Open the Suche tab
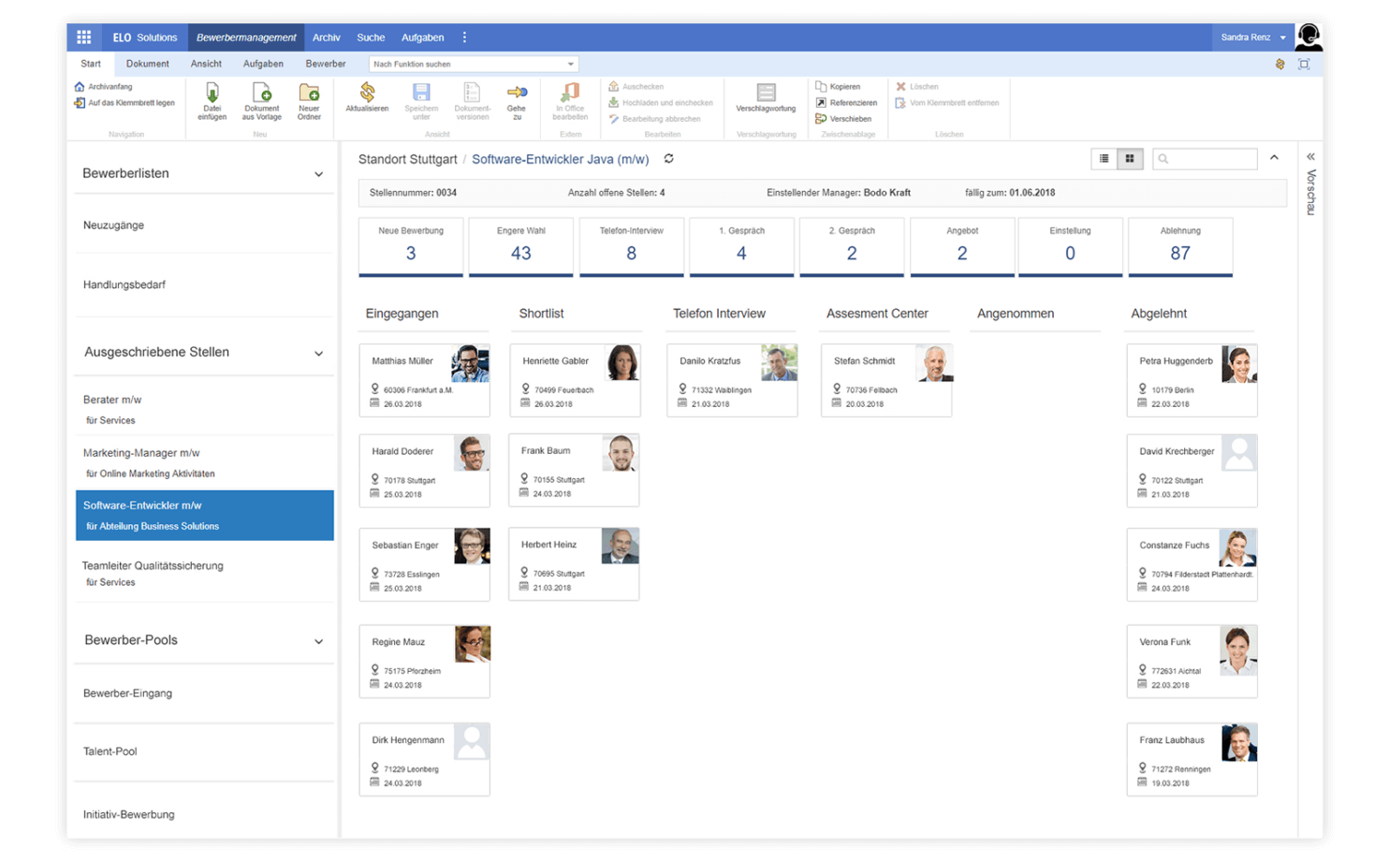This screenshot has height=861, width=1389. click(371, 37)
